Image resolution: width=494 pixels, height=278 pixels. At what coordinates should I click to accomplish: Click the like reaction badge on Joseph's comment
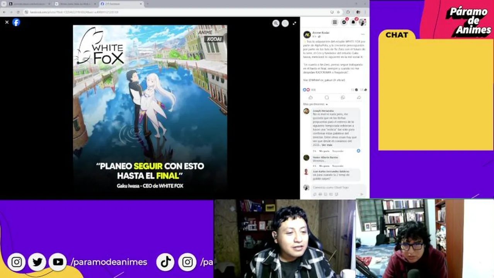(x=358, y=151)
